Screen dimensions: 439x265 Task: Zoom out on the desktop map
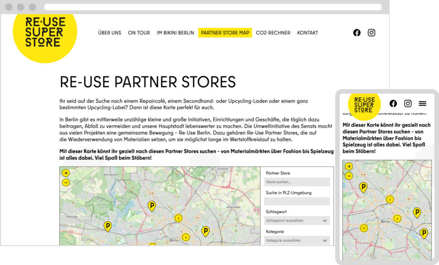coord(66,183)
